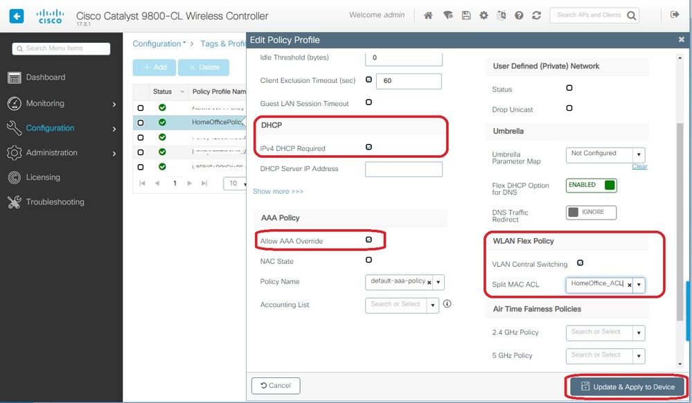692x403 pixels.
Task: Go to previous page of table
Action: pyautogui.click(x=157, y=183)
